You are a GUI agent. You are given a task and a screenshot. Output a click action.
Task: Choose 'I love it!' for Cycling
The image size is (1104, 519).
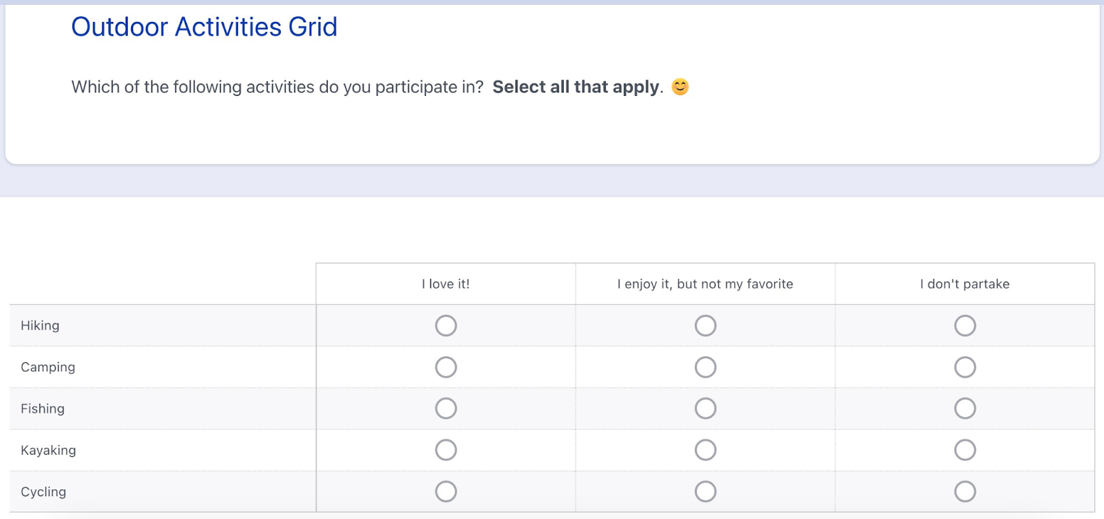coord(446,491)
